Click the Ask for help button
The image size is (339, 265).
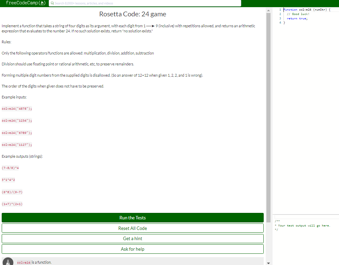pos(133,249)
